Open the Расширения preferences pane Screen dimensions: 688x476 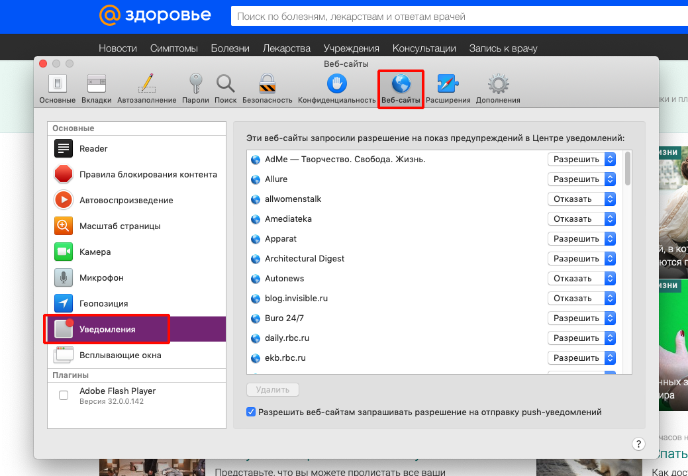tap(448, 89)
